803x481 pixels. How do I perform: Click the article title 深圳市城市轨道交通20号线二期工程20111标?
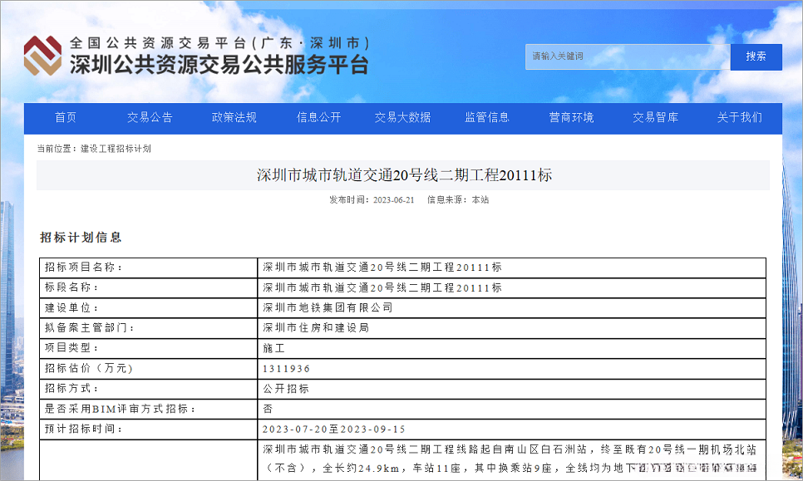coord(404,175)
